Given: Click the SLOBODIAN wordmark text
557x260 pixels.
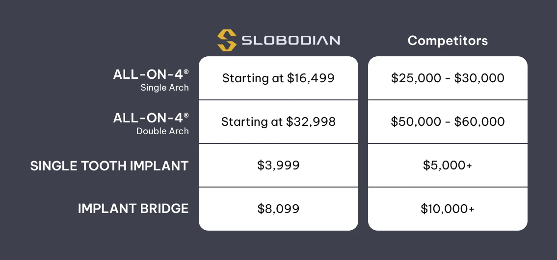Looking at the screenshot, I should coord(291,40).
